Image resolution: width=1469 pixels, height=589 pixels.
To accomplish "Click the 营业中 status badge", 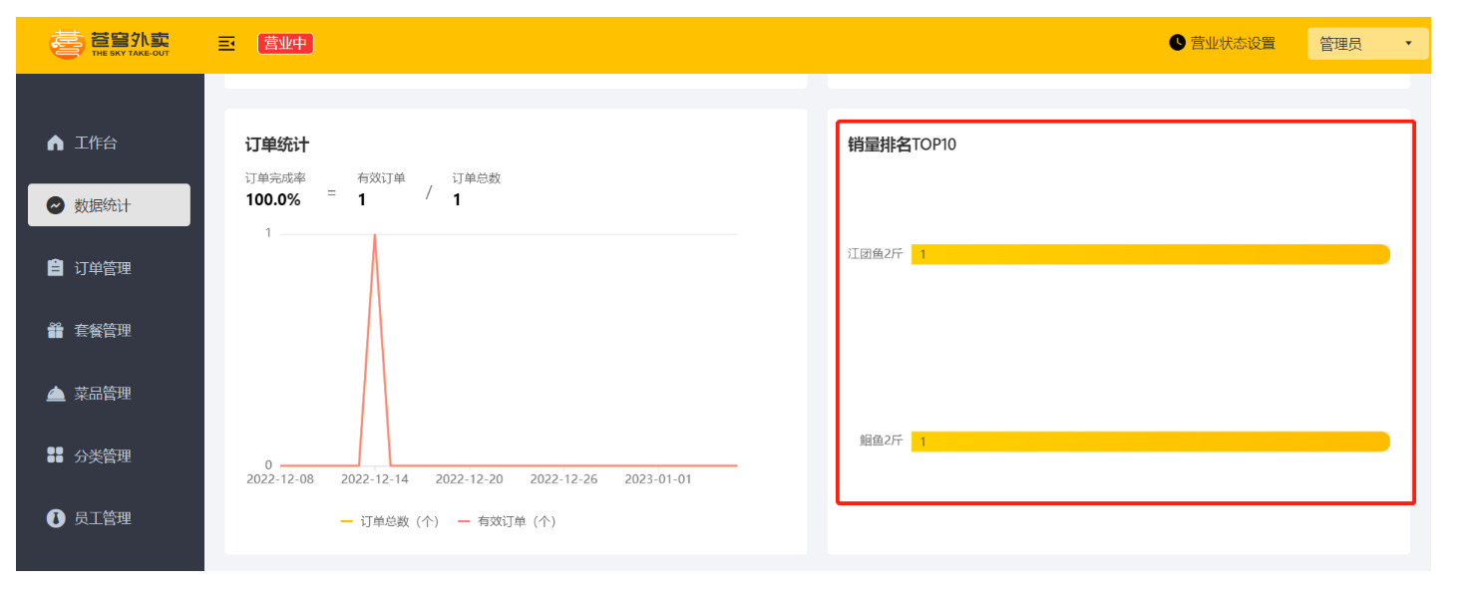I will tap(285, 43).
